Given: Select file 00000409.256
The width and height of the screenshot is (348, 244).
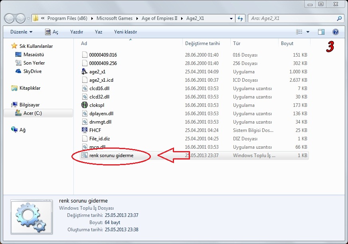Looking at the screenshot, I should (103, 63).
